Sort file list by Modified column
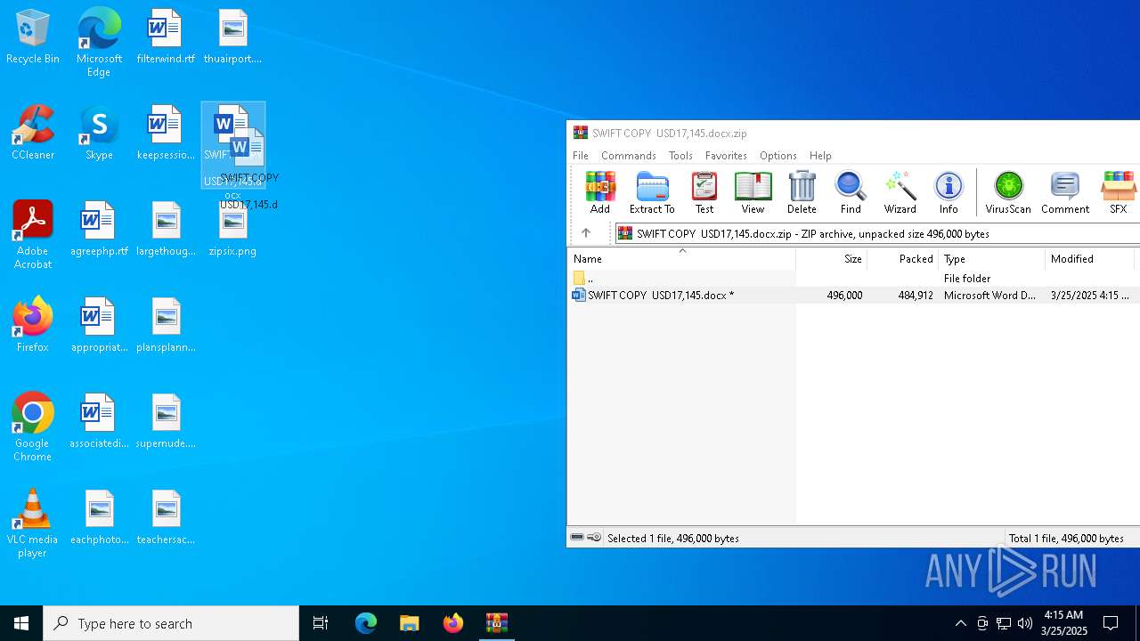Screen dimensions: 1140x641 coord(1090,259)
